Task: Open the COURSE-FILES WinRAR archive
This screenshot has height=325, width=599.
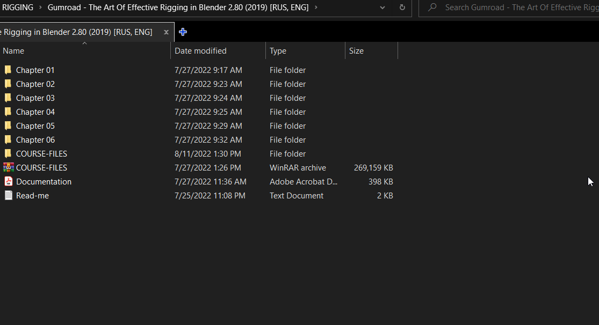Action: pyautogui.click(x=42, y=167)
